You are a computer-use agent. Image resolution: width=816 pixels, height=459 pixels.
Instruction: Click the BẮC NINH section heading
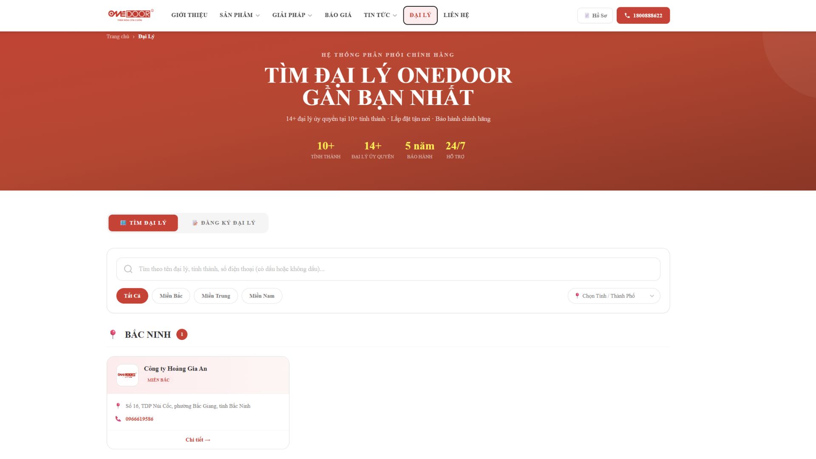point(148,334)
